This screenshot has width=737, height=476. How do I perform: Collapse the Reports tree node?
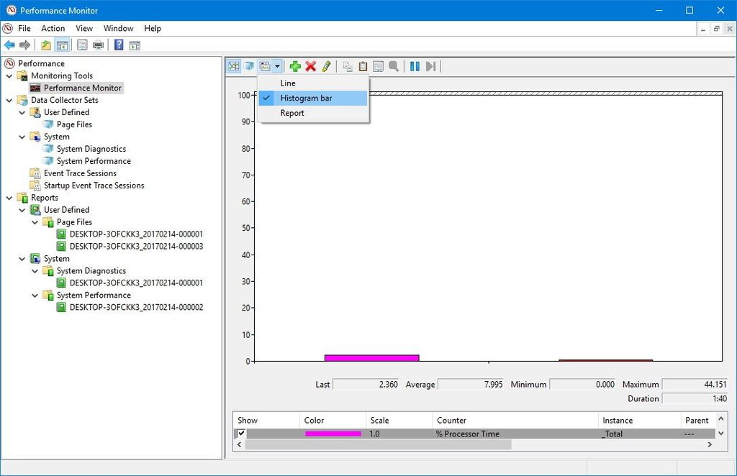pos(9,197)
